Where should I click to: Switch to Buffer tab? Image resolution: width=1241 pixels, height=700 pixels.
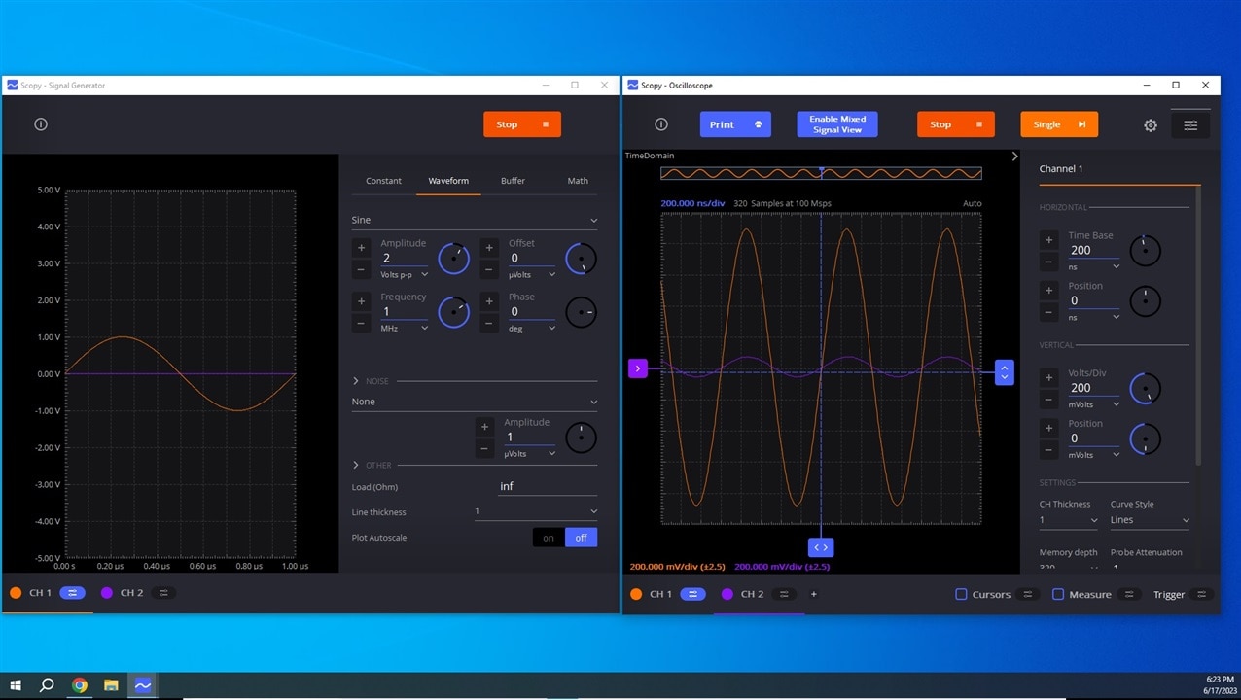tap(514, 181)
